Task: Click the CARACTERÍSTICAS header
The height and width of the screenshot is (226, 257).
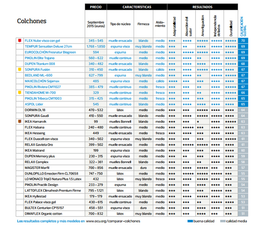Action: [x=137, y=7]
